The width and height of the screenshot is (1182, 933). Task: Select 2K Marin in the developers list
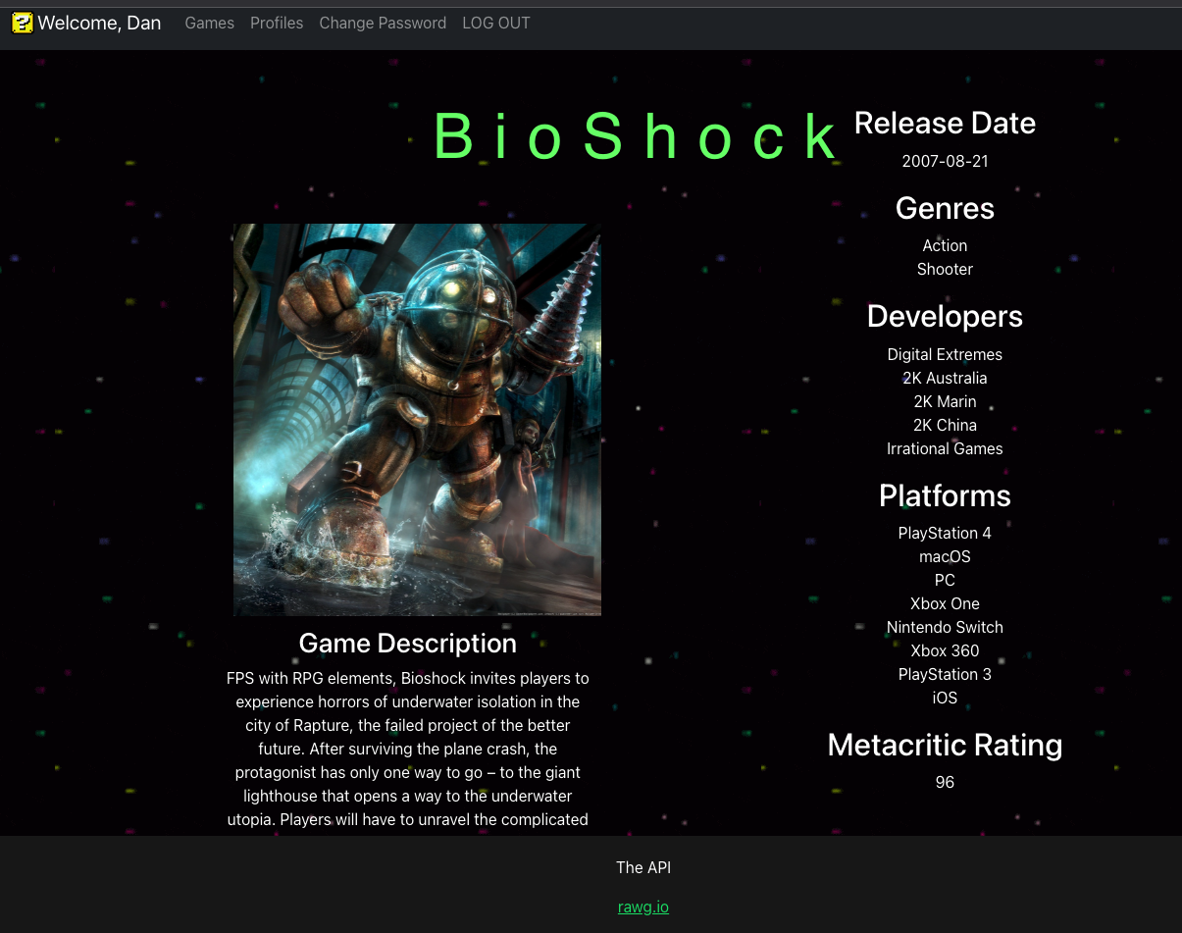pyautogui.click(x=945, y=401)
